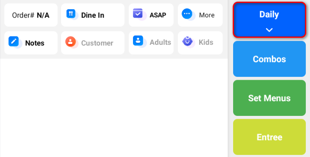Switch to the Set Menus category
Screen dimensions: 310x157
(x=269, y=98)
